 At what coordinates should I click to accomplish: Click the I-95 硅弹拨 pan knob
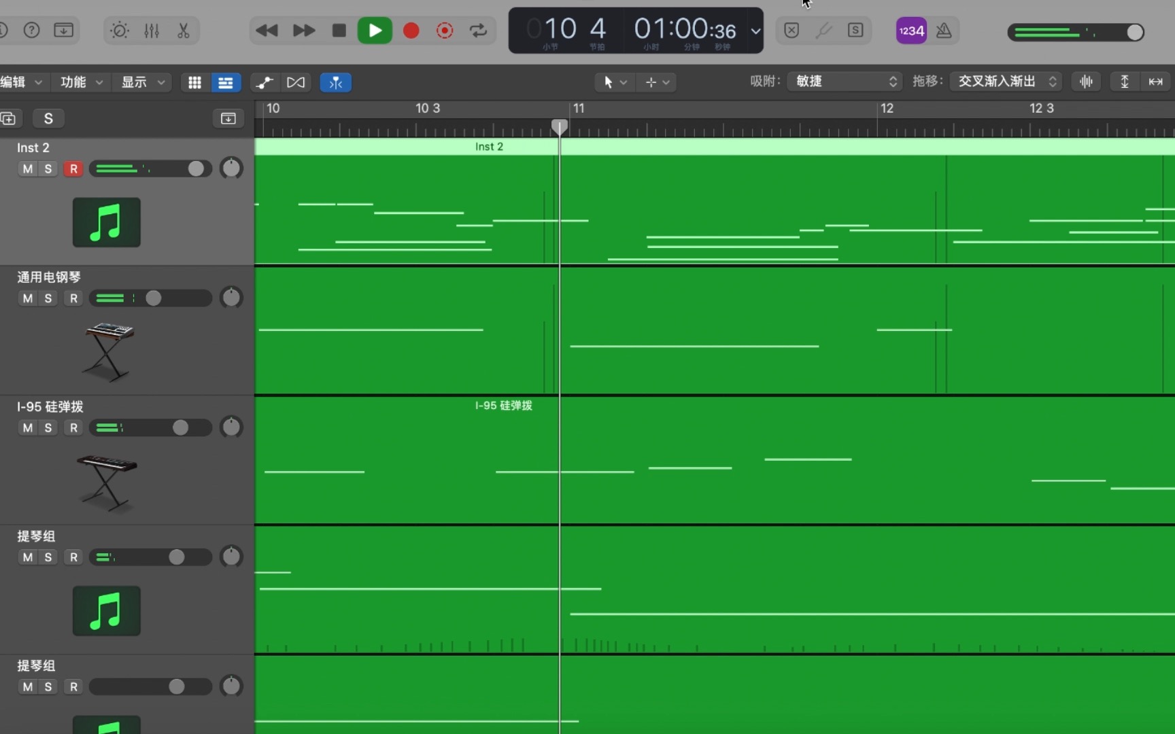click(231, 427)
